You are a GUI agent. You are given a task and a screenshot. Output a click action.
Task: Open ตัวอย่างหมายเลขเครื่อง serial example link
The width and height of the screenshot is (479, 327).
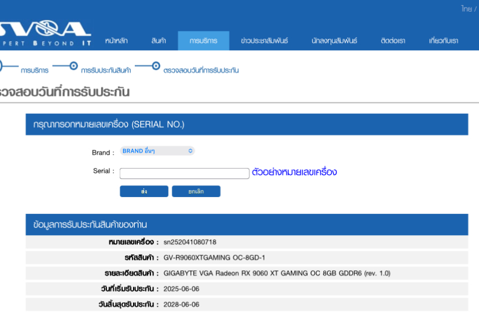(x=294, y=172)
